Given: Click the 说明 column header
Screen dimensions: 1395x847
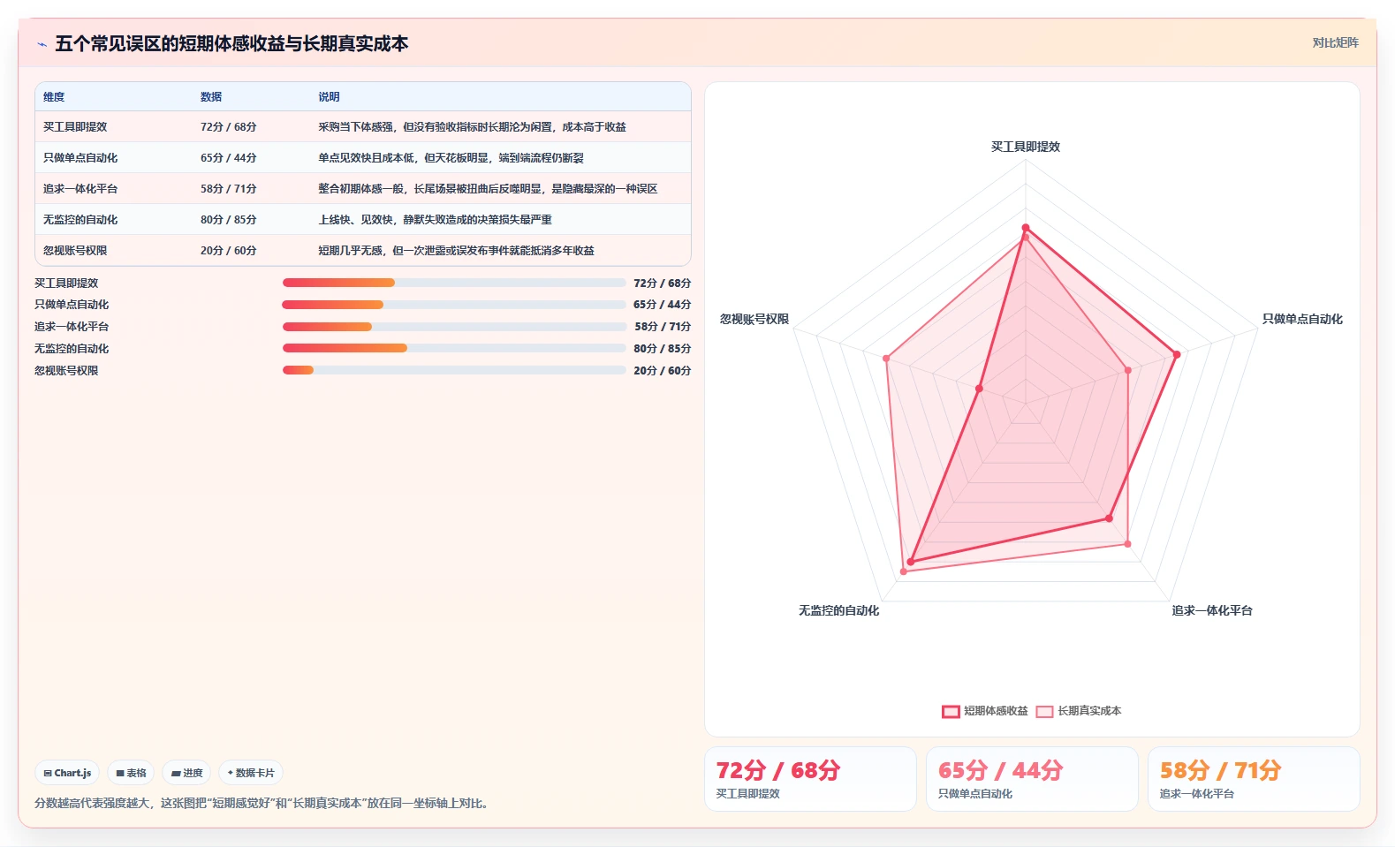Looking at the screenshot, I should tap(329, 97).
